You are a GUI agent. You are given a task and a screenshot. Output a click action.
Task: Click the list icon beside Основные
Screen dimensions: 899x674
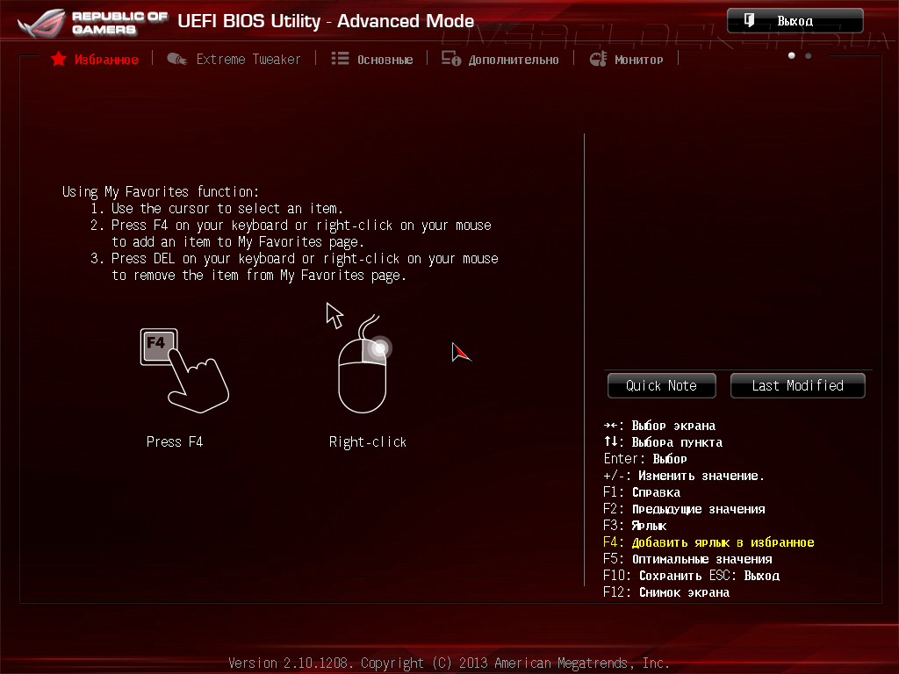coord(340,59)
